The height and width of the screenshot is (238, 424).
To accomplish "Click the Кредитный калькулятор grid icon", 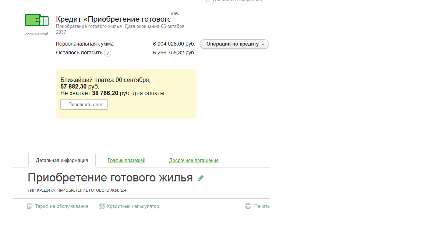I will tap(102, 206).
